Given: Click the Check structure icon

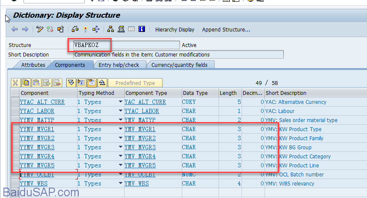Looking at the screenshot, I should (75, 29).
